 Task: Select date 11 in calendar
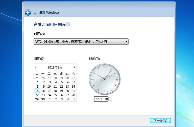pyautogui.click(x=55, y=87)
